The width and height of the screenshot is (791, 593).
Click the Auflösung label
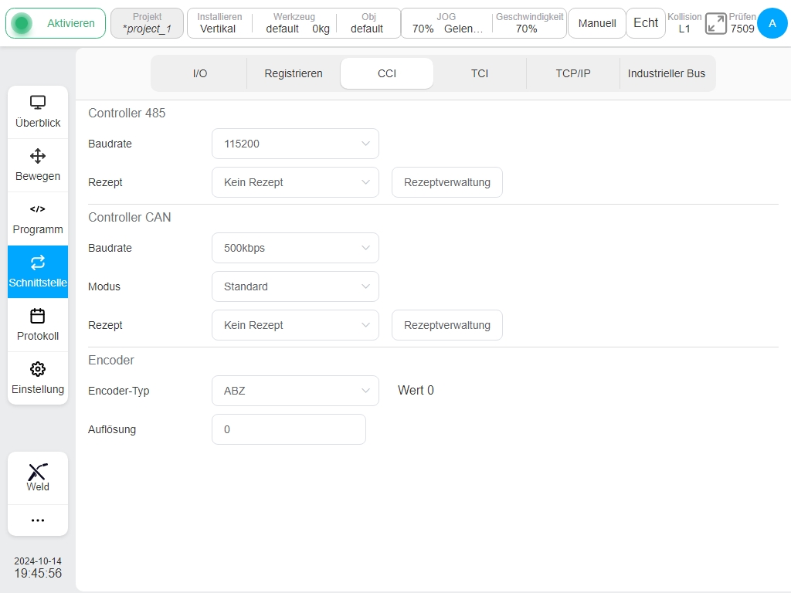point(112,429)
